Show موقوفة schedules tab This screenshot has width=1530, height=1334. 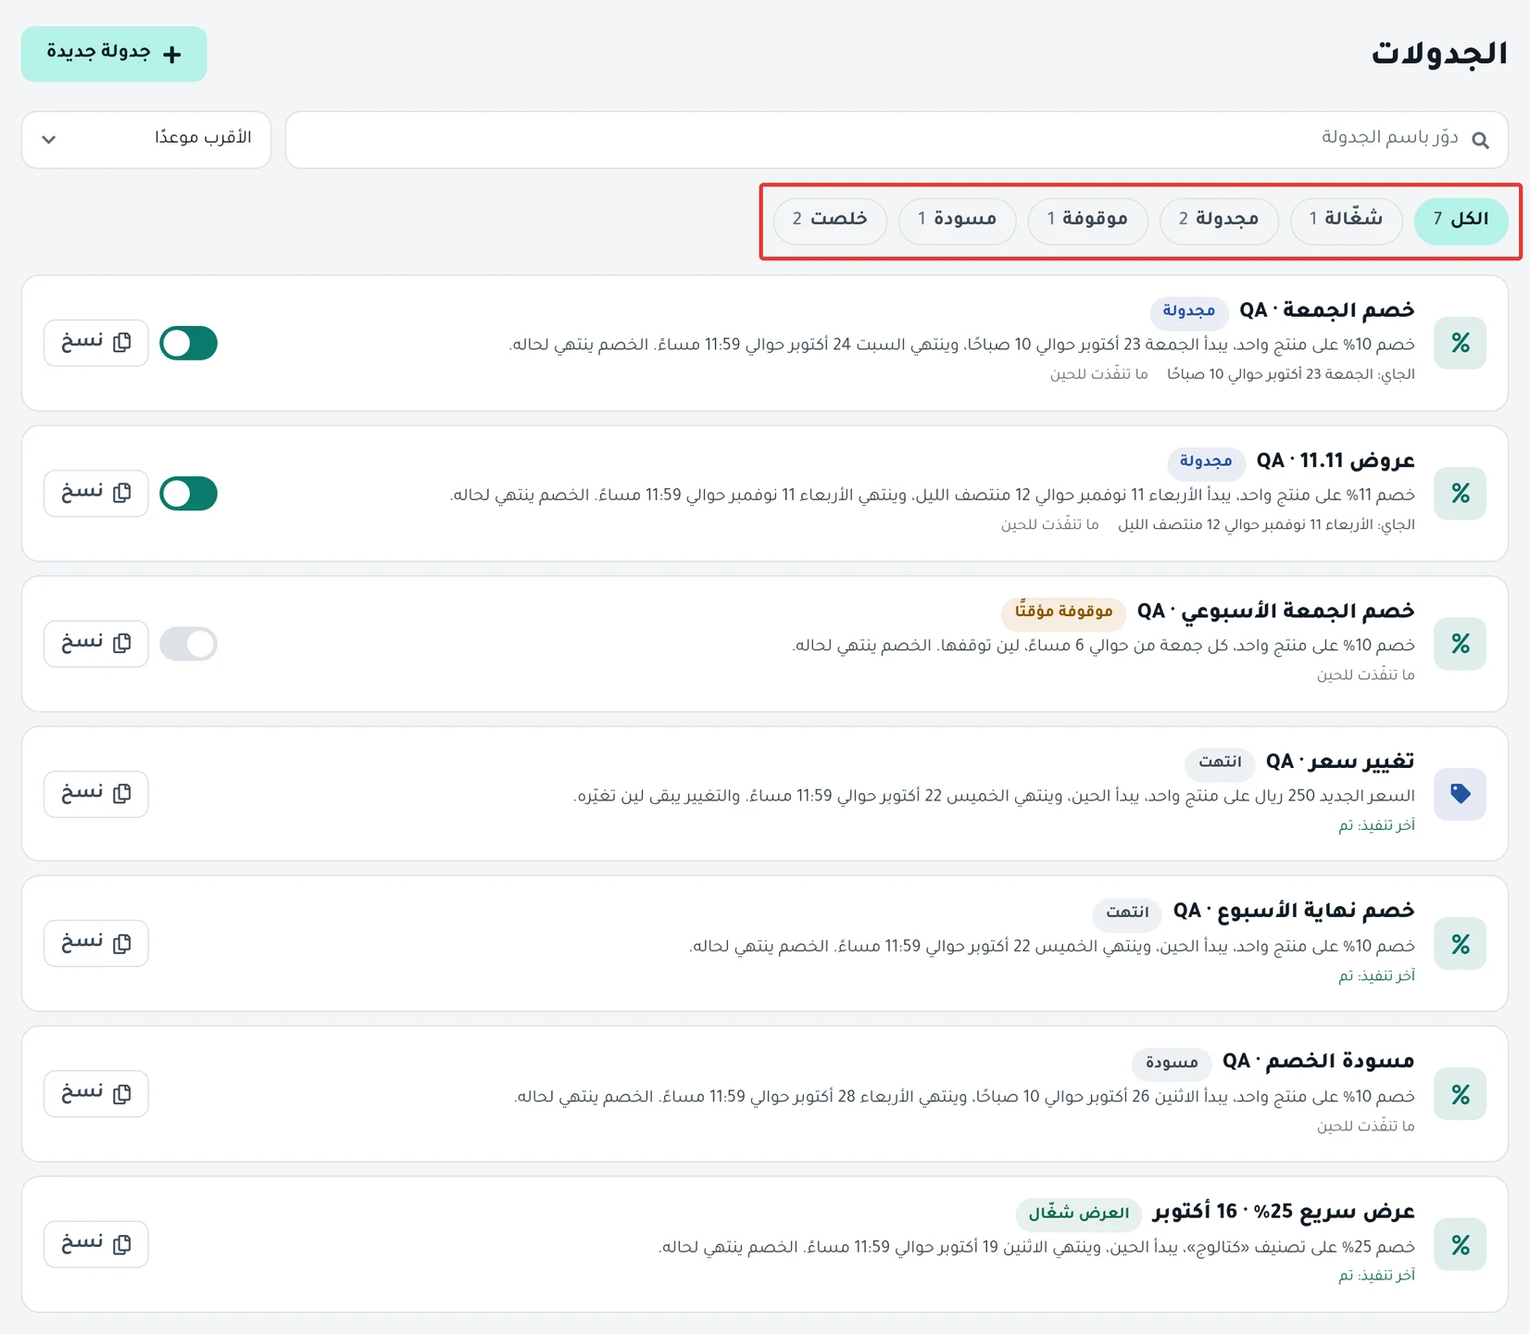pos(1087,221)
